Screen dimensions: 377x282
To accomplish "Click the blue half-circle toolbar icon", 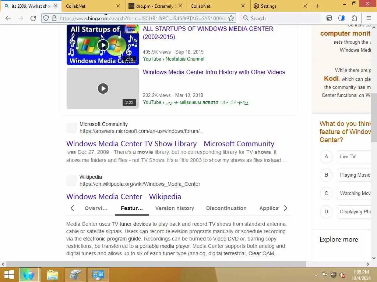I will [341, 18].
